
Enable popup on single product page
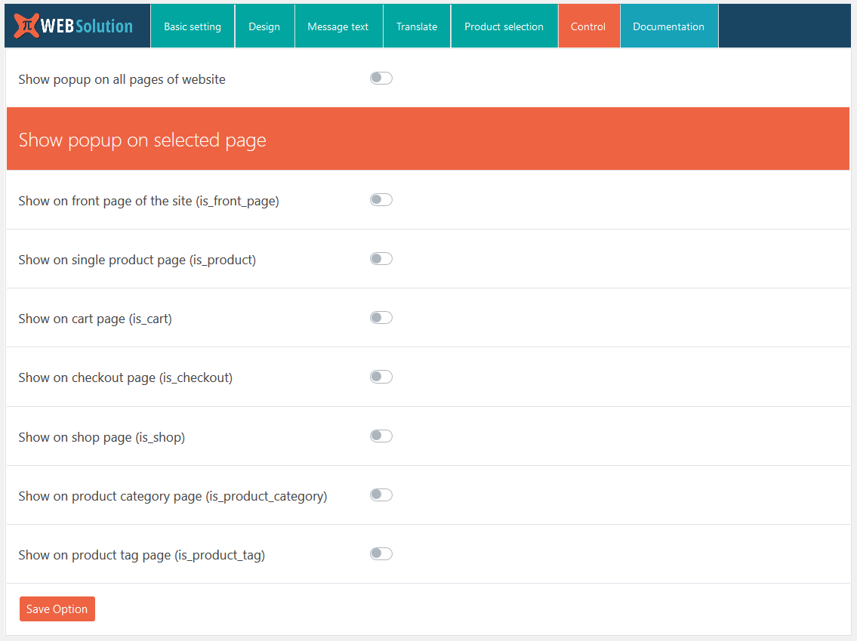[x=381, y=258]
